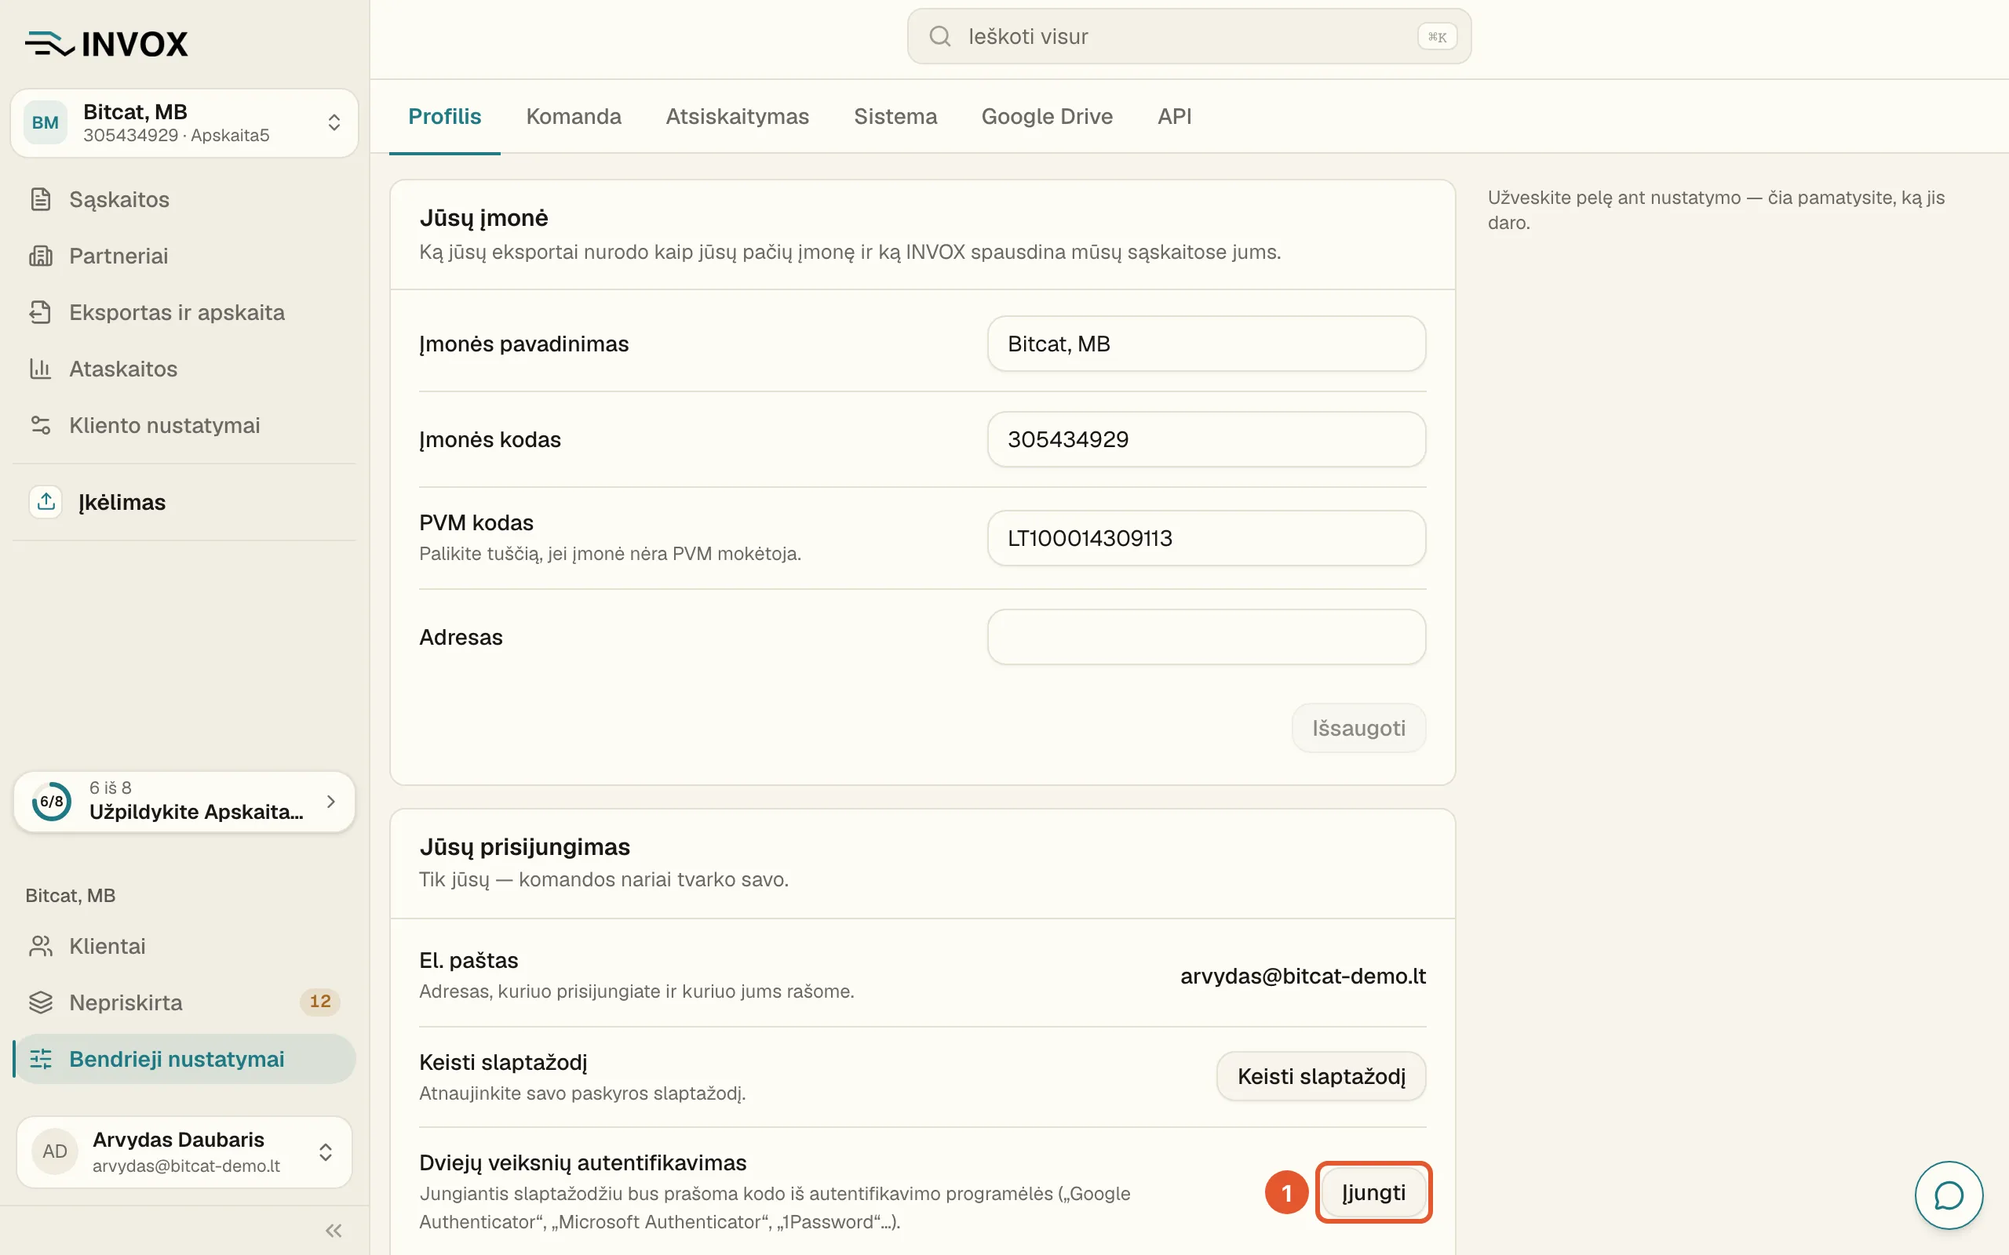Switch to Komanda tab
This screenshot has height=1255, width=2009.
tap(574, 117)
